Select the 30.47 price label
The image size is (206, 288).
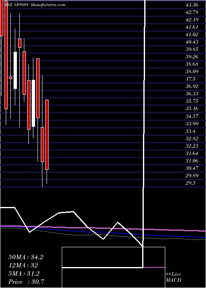pyautogui.click(x=192, y=168)
